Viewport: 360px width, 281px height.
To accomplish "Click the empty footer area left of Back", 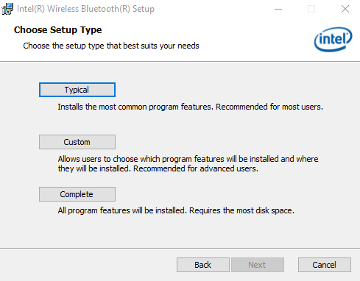I will tap(88, 265).
